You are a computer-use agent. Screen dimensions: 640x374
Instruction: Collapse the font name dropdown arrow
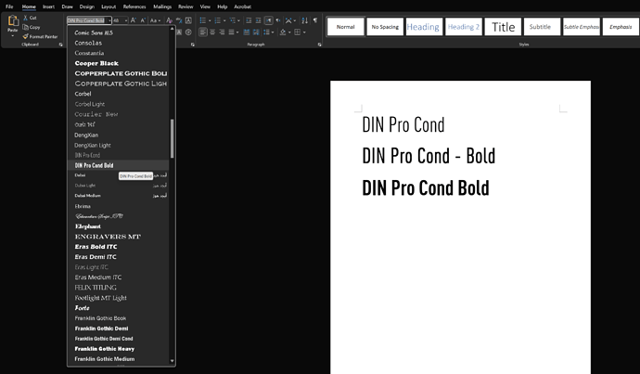pyautogui.click(x=109, y=20)
